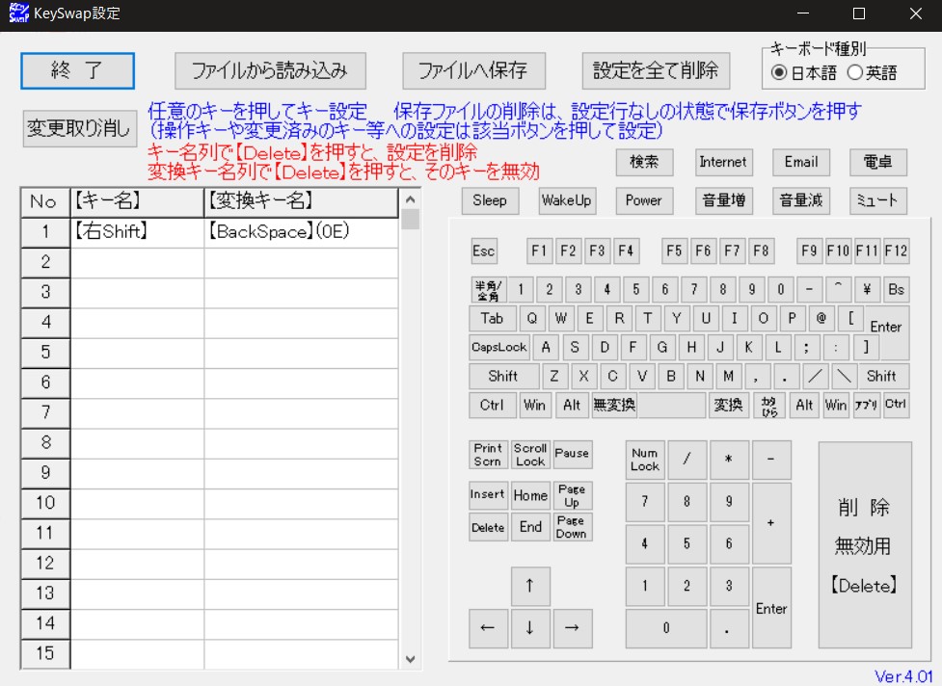The image size is (942, 686).
Task: Click the Print Scrn key
Action: pos(488,455)
